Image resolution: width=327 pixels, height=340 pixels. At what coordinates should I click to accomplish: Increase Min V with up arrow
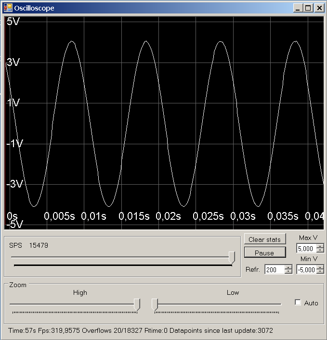tap(320, 267)
